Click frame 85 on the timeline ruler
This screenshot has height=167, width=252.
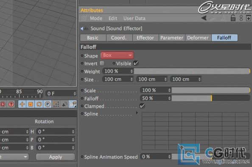point(19,92)
